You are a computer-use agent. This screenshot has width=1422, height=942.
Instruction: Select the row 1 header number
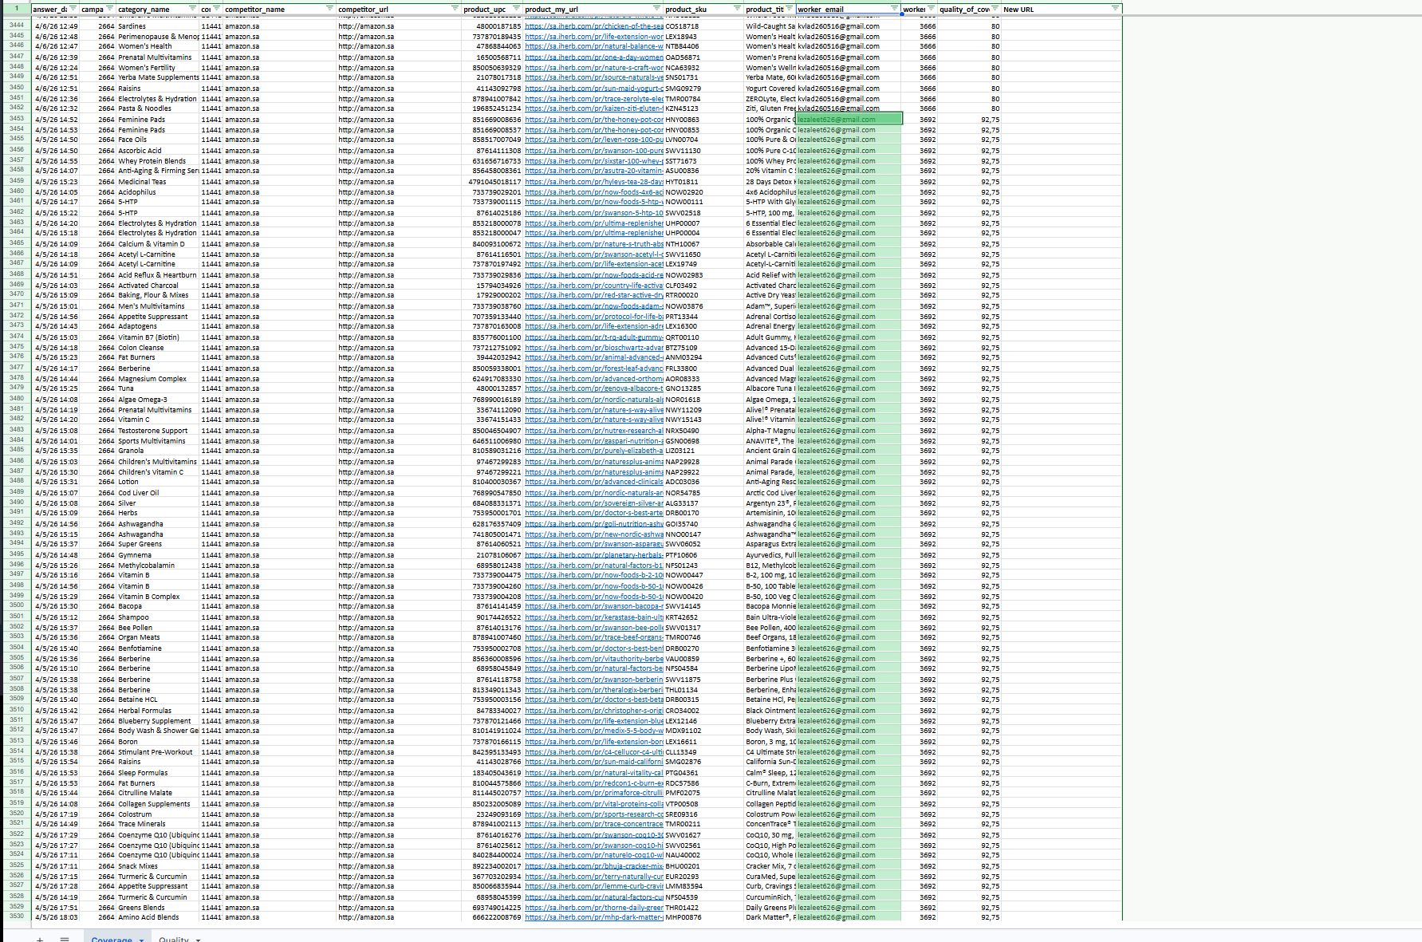(16, 9)
